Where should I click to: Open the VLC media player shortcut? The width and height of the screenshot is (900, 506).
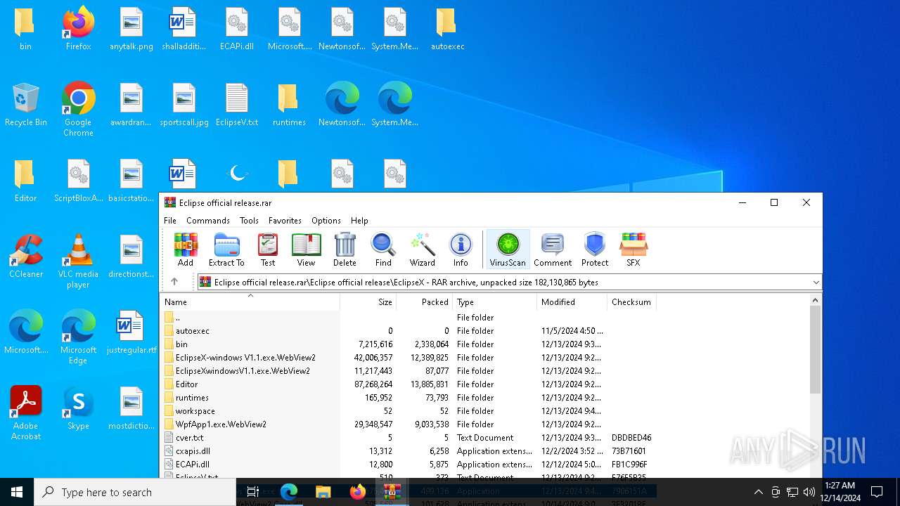(78, 261)
